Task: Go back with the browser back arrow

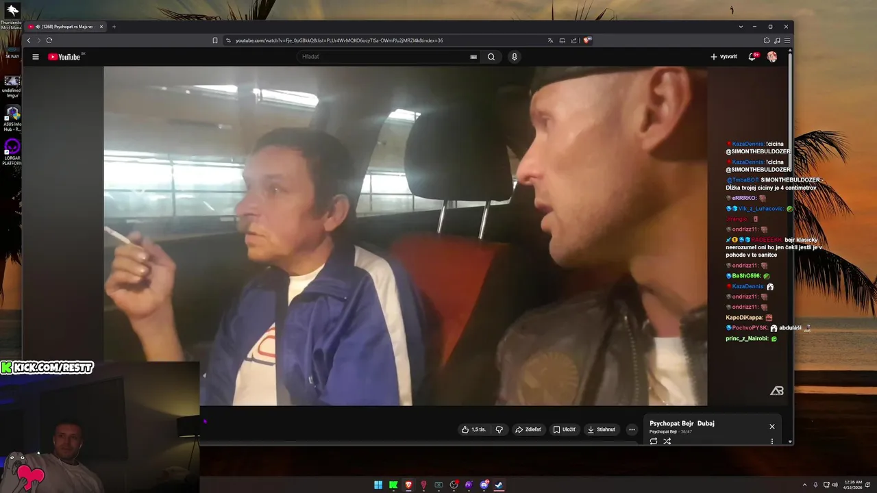Action: (29, 40)
